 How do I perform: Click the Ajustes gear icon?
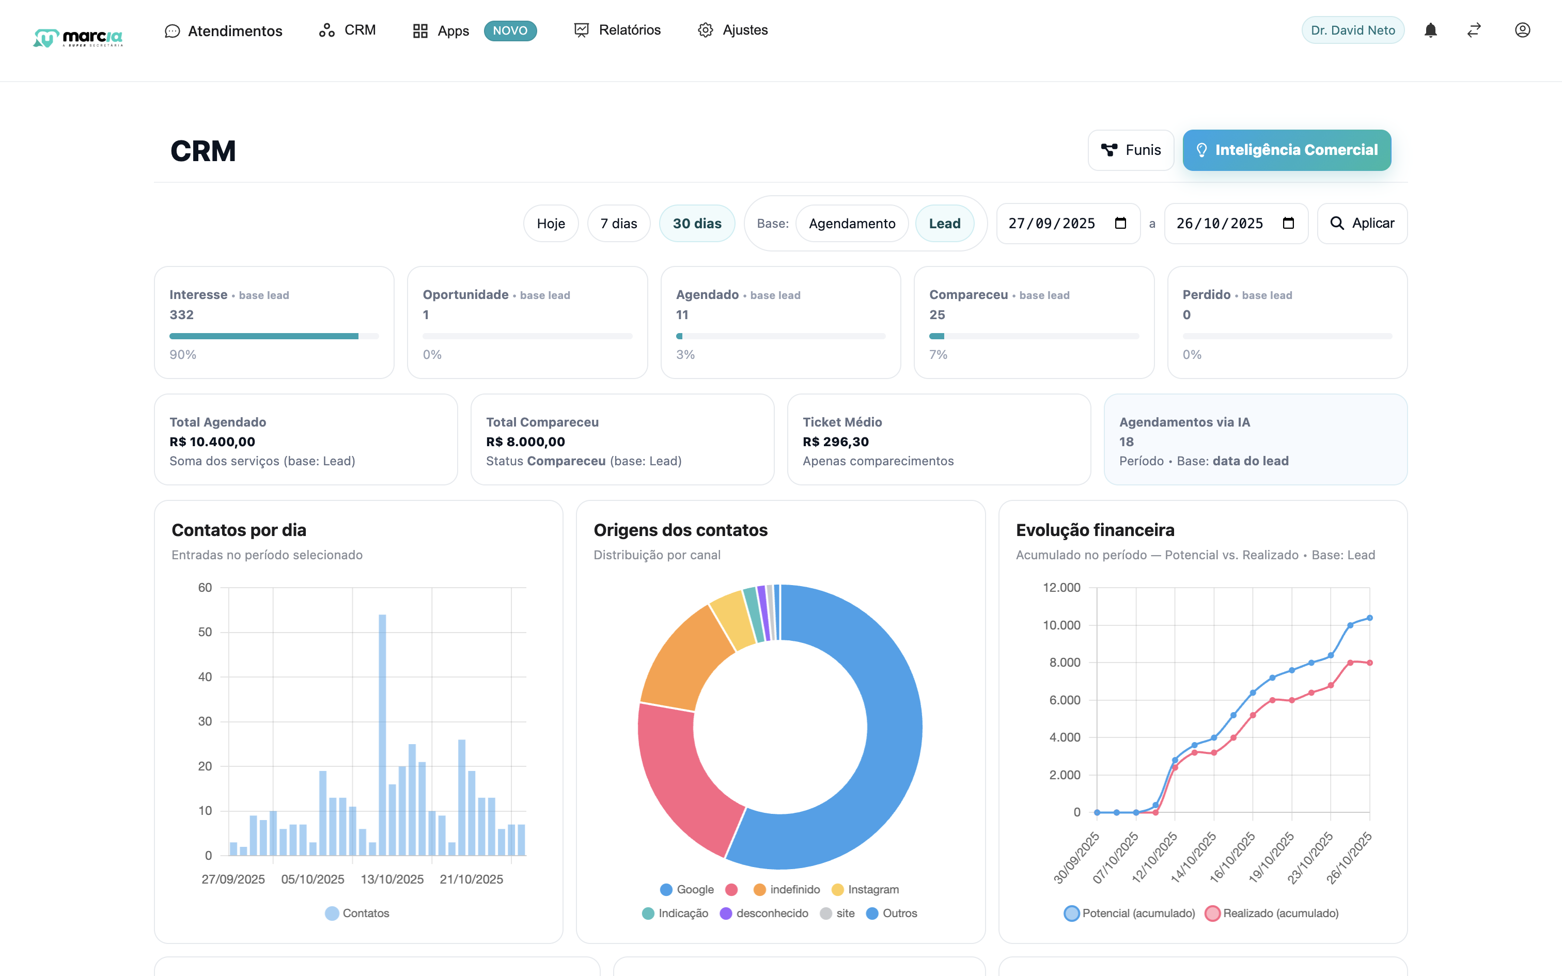click(705, 30)
